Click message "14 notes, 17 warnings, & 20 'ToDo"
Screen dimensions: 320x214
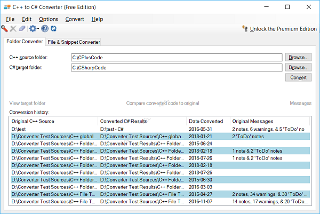click(270, 202)
